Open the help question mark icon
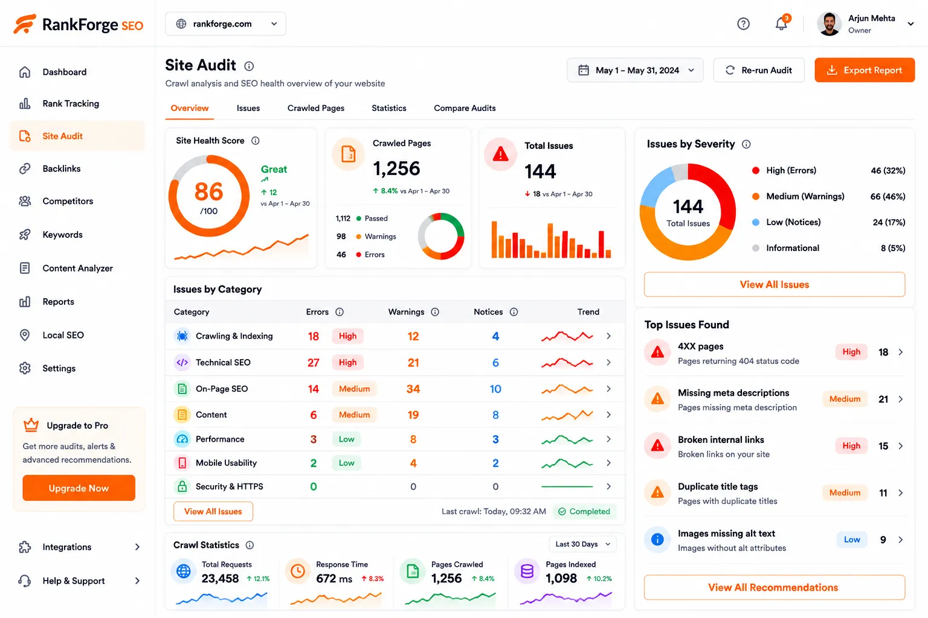 (x=743, y=24)
